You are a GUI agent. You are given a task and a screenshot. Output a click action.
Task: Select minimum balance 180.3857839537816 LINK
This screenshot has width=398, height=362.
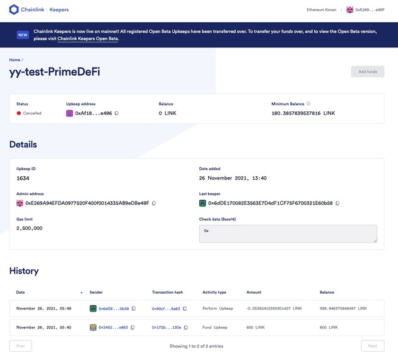click(303, 113)
